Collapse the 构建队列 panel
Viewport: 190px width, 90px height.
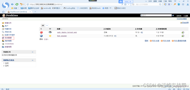(x=32, y=52)
